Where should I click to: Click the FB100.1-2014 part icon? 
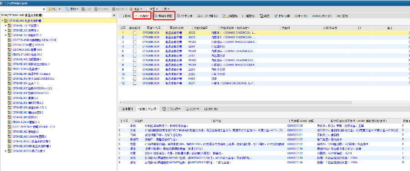click(x=10, y=69)
